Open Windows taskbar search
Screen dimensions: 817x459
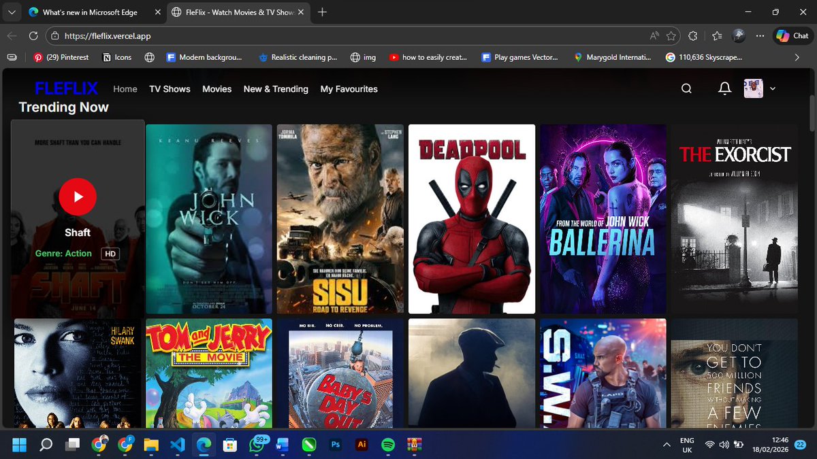46,445
